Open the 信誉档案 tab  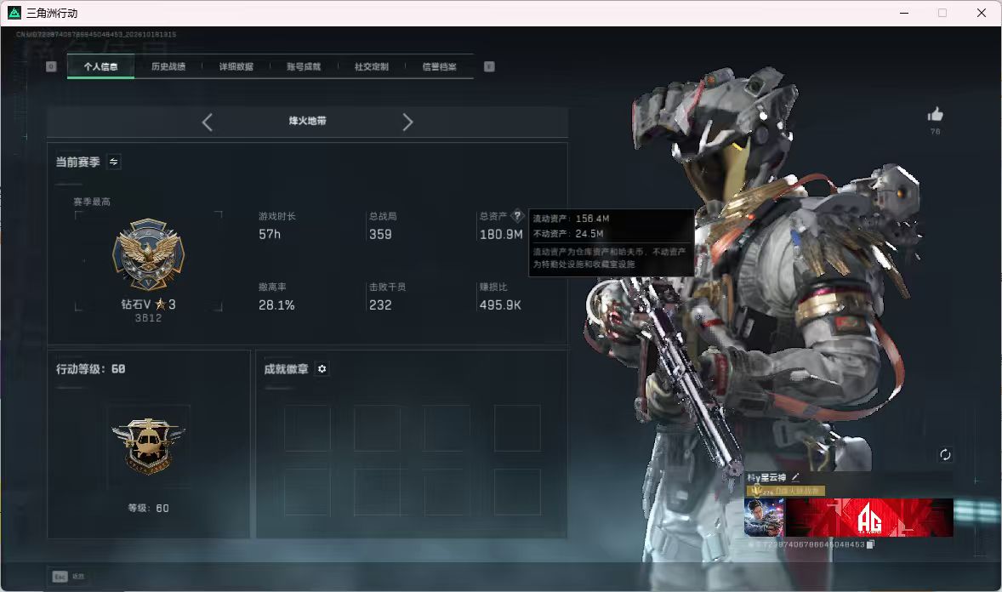click(x=440, y=66)
